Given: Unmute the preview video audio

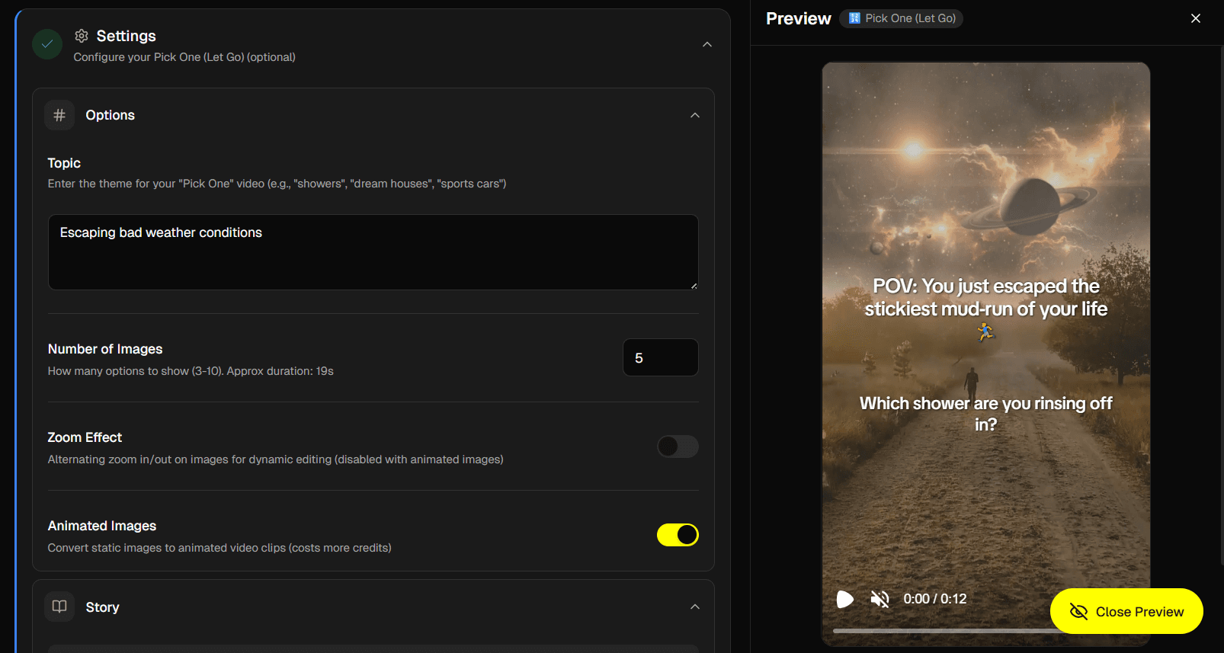Looking at the screenshot, I should (x=880, y=599).
